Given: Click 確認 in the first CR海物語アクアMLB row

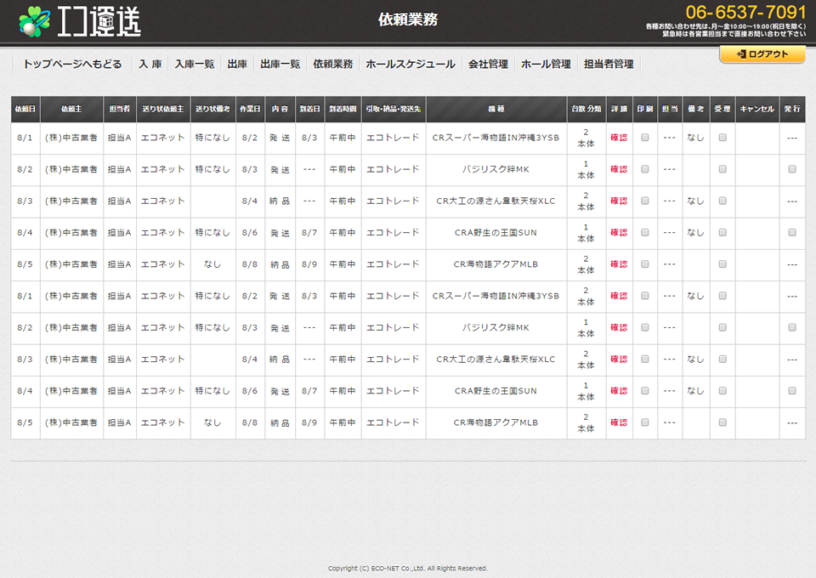Looking at the screenshot, I should point(619,264).
